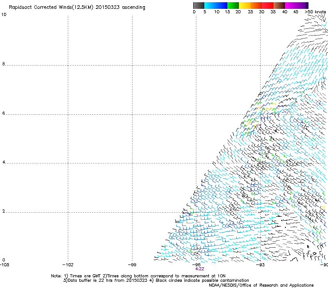Click the 'Note: 1) Times are GMT' footnote line
Viewport: 328px width, 288px height.
[138, 276]
